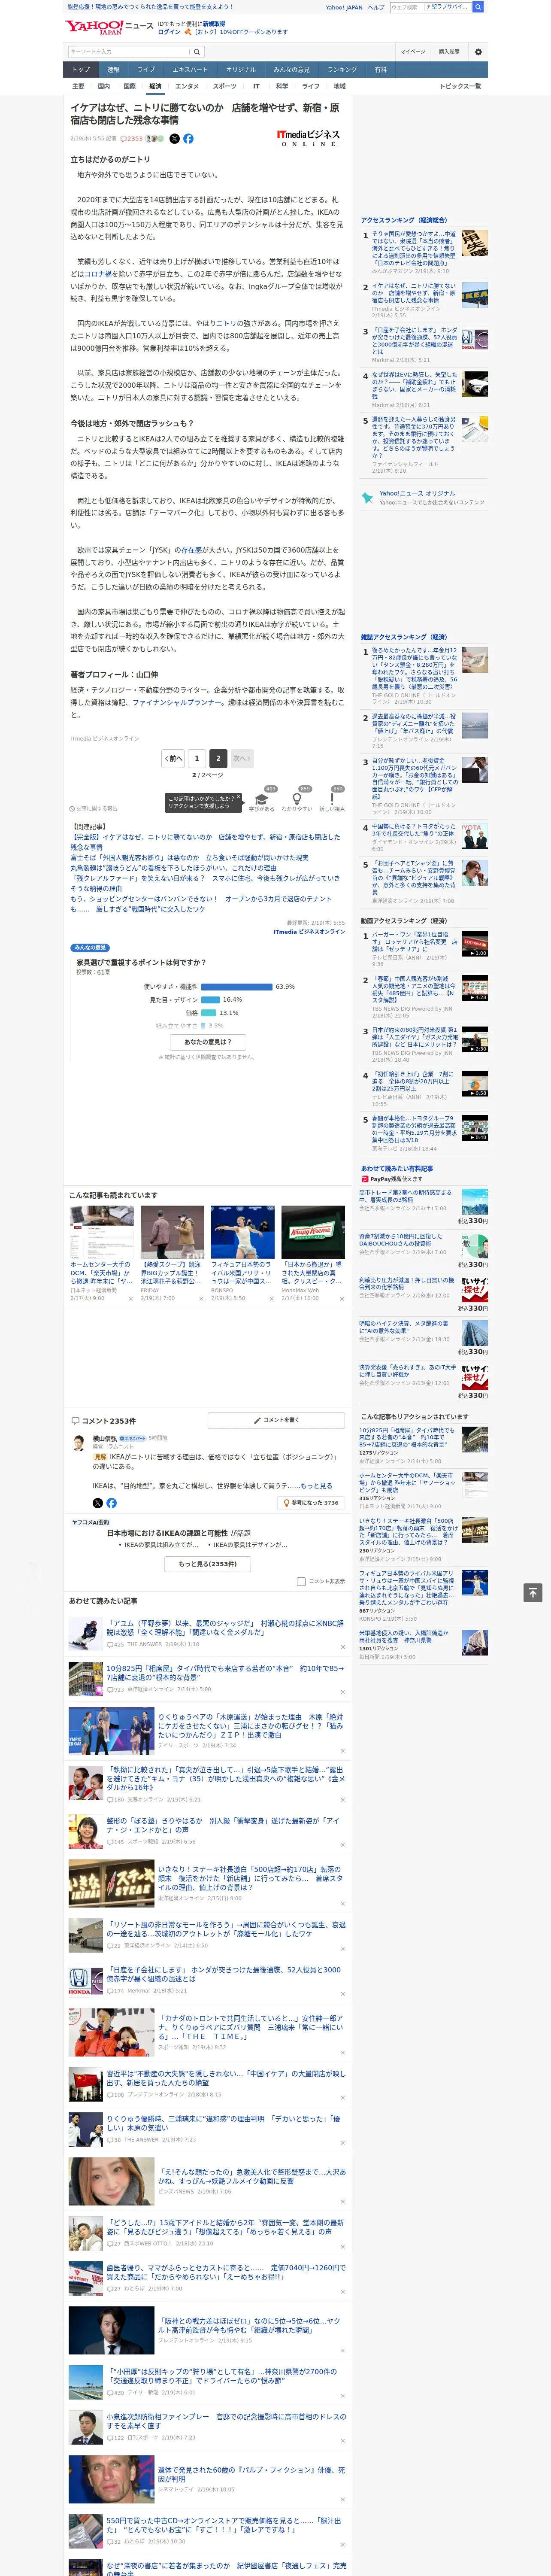Open the 2353 comments count bubble
Screen dimensions: 551x2576
click(133, 139)
